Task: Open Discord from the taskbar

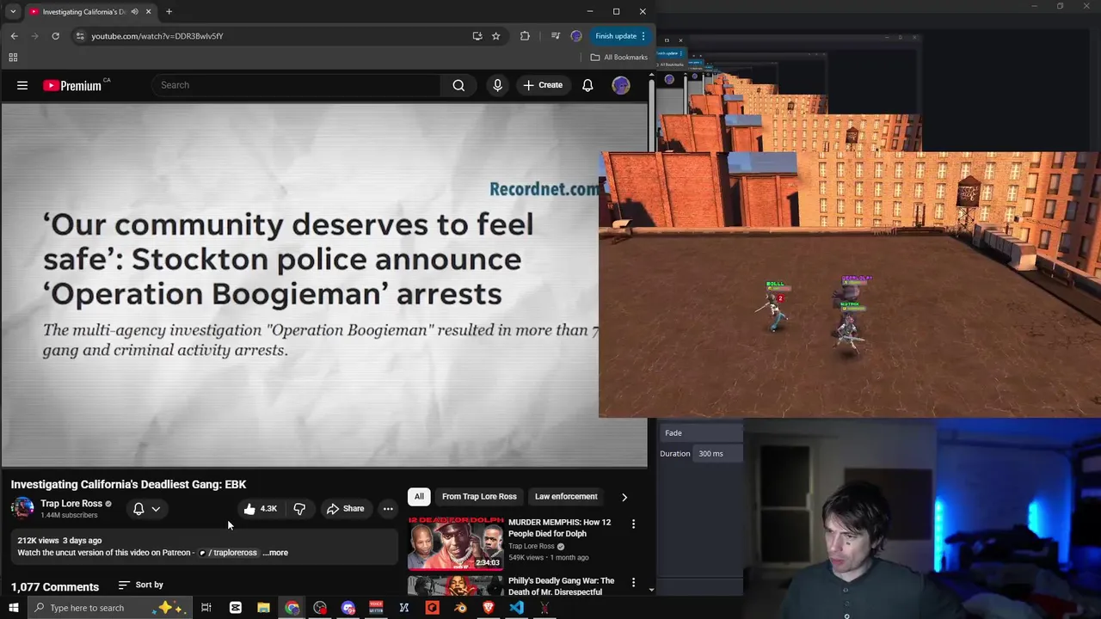Action: pyautogui.click(x=348, y=608)
